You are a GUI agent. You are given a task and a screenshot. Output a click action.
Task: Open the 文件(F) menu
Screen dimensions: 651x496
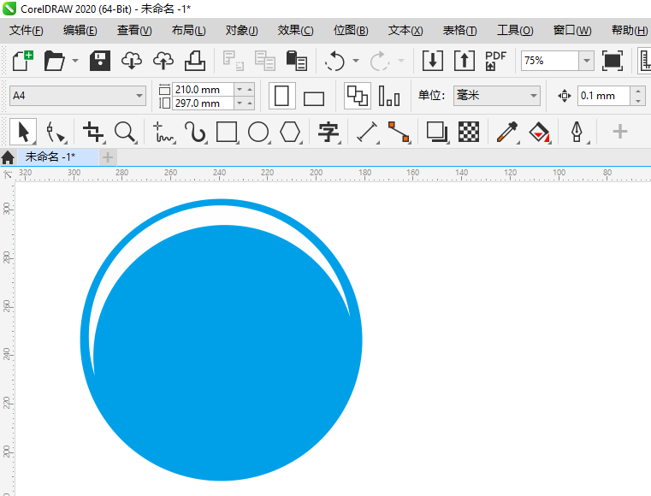26,31
